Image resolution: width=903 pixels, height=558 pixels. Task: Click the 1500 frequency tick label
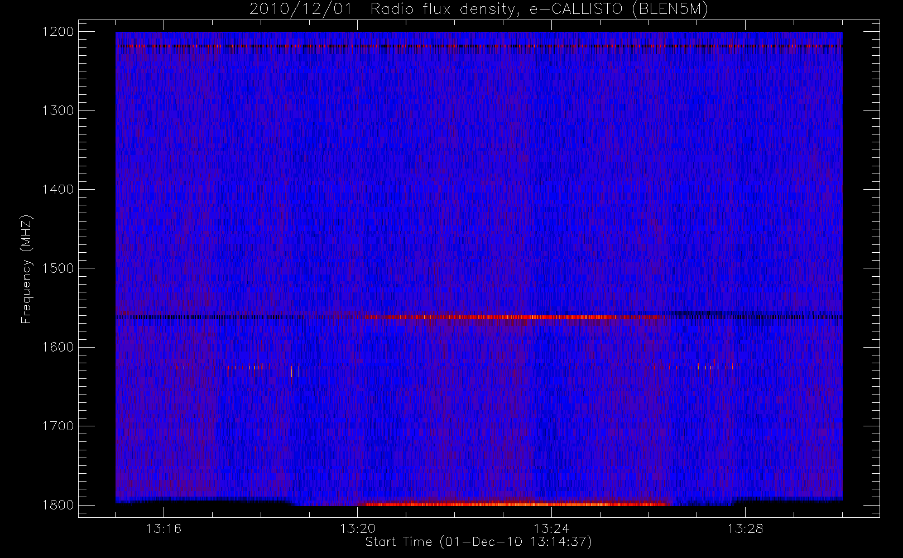pos(59,268)
